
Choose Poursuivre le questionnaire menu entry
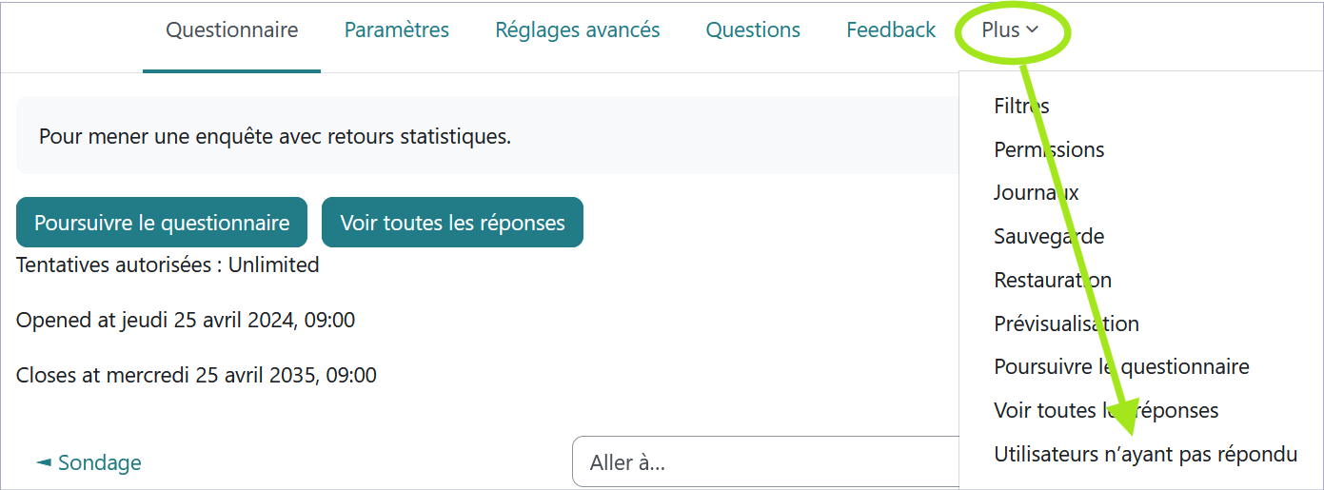pos(1120,366)
